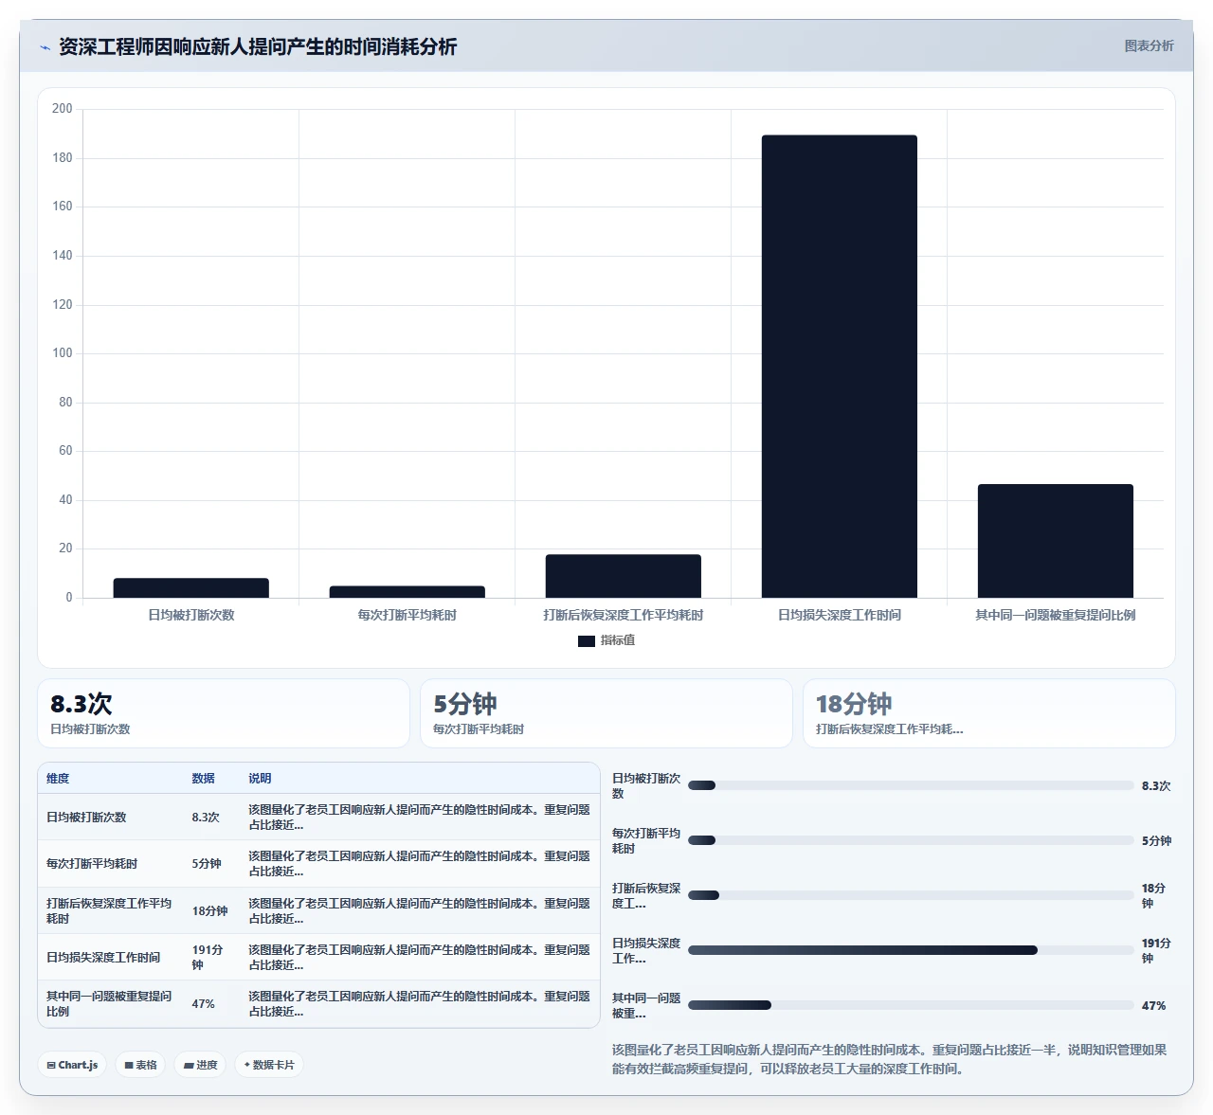Open the 5分钟 stat card
This screenshot has width=1213, height=1115.
[606, 713]
